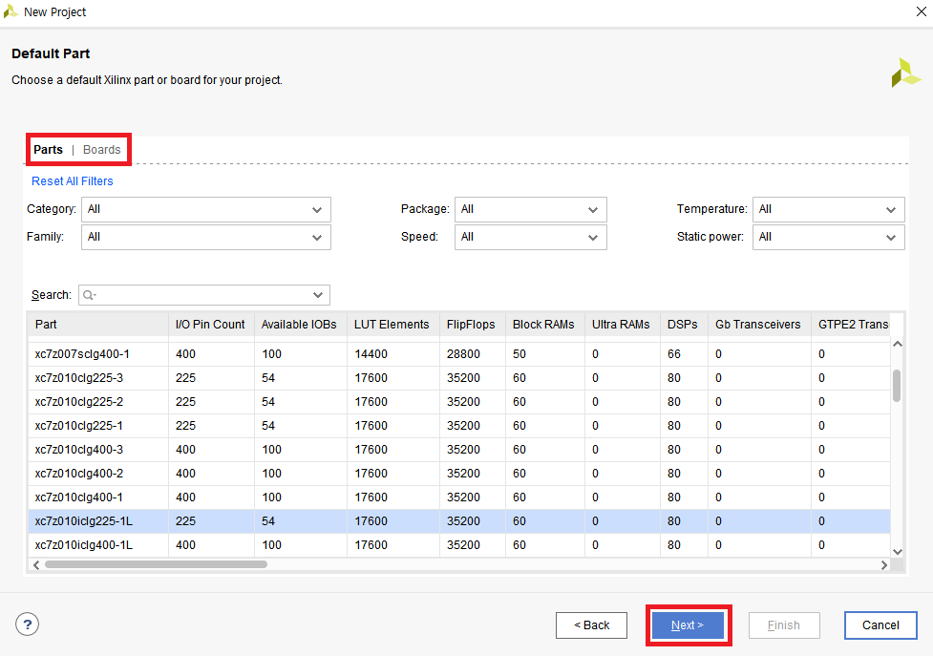Switch to the Parts tab
Image resolution: width=933 pixels, height=656 pixels.
pos(48,149)
